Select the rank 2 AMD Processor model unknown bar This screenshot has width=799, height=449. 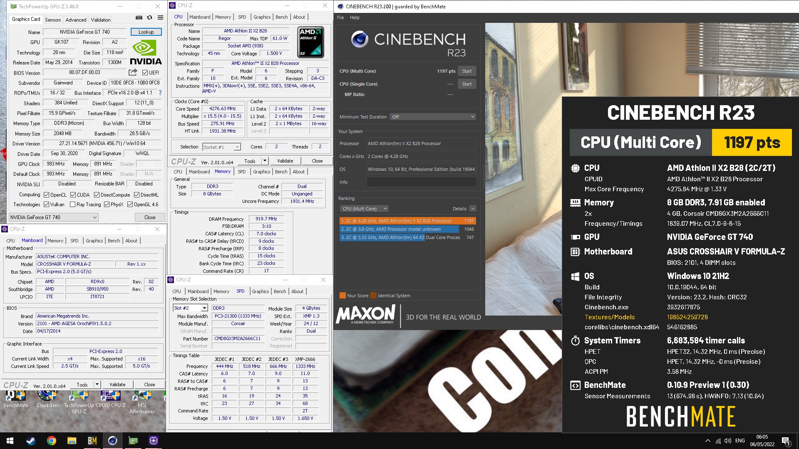[x=407, y=229]
